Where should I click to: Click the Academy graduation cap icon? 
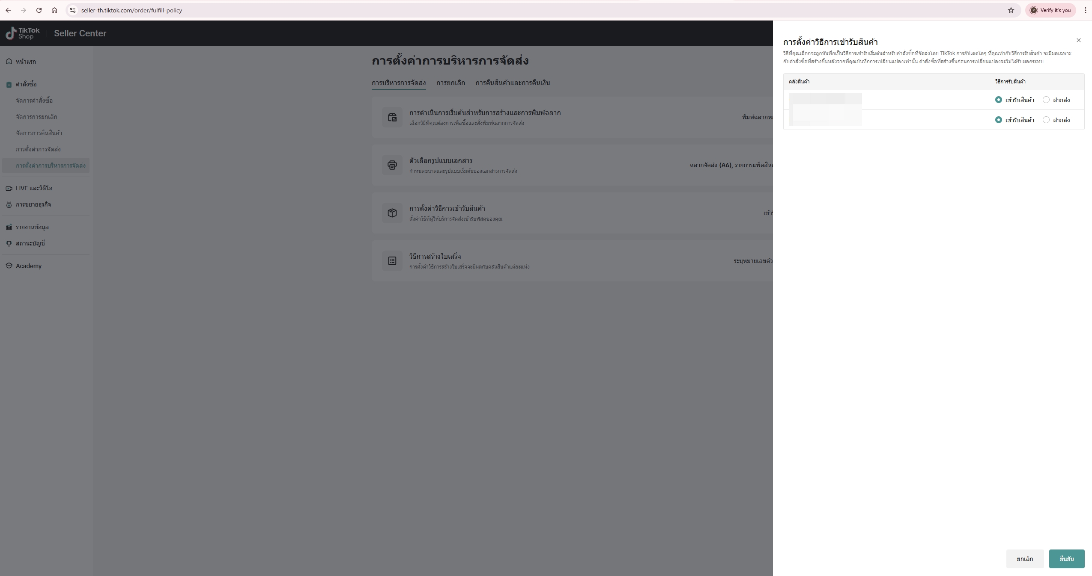(9, 266)
